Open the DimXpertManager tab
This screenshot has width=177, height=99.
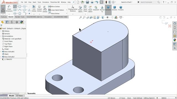pos(17,22)
